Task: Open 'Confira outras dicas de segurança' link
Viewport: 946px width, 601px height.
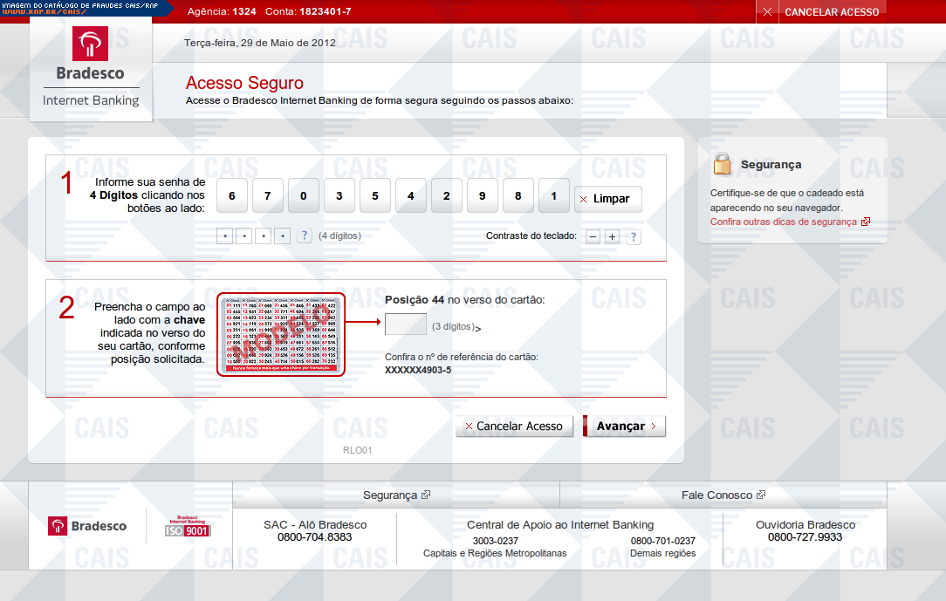Action: tap(784, 222)
